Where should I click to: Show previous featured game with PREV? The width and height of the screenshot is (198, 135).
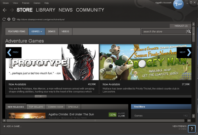point(14,53)
